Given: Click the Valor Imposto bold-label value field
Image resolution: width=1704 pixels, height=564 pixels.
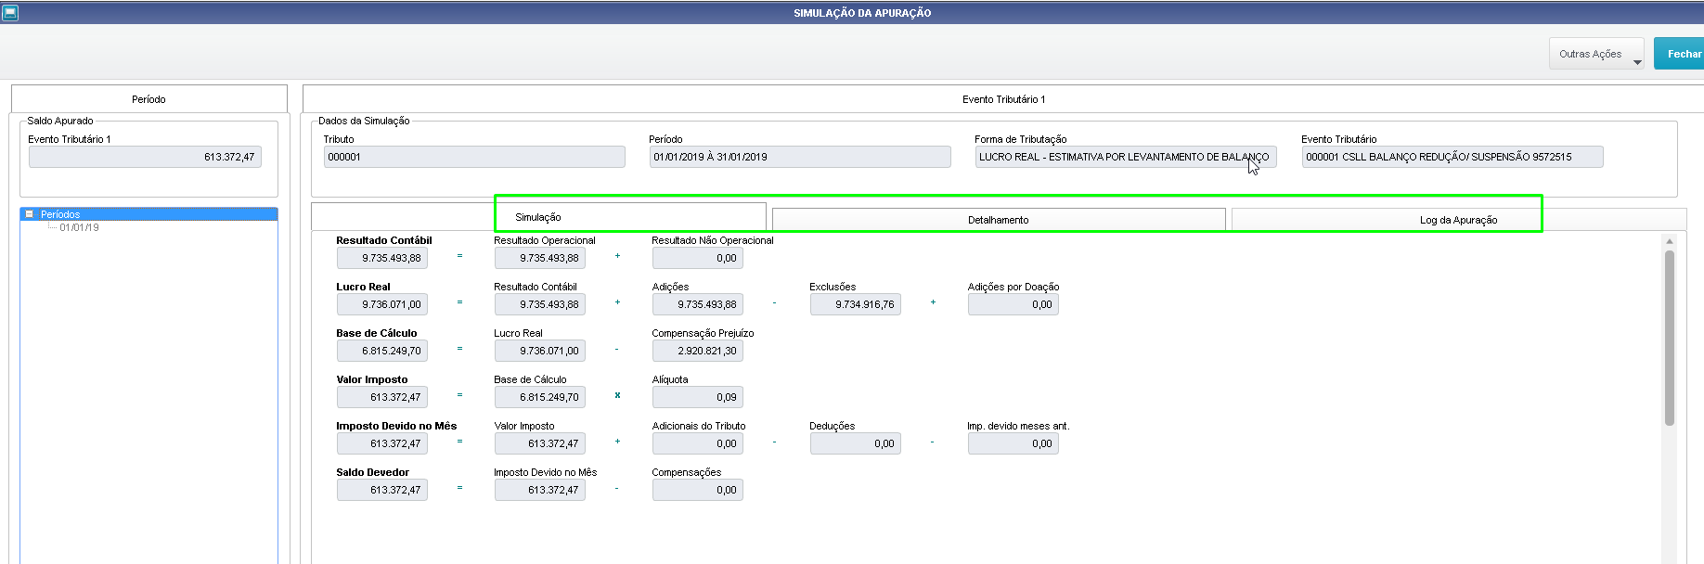Looking at the screenshot, I should click(x=382, y=397).
